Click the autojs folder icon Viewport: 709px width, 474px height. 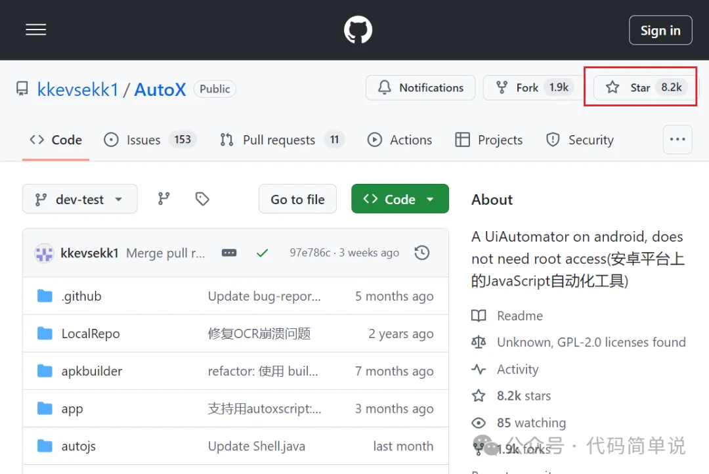pyautogui.click(x=45, y=446)
